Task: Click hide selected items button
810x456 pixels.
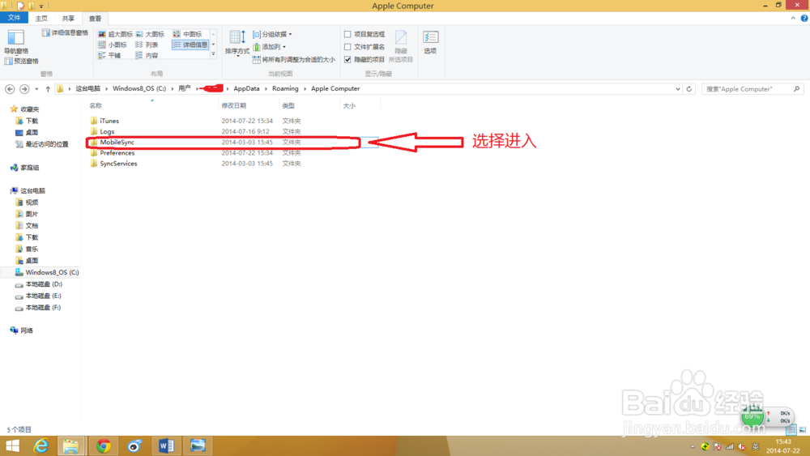Action: coord(400,46)
